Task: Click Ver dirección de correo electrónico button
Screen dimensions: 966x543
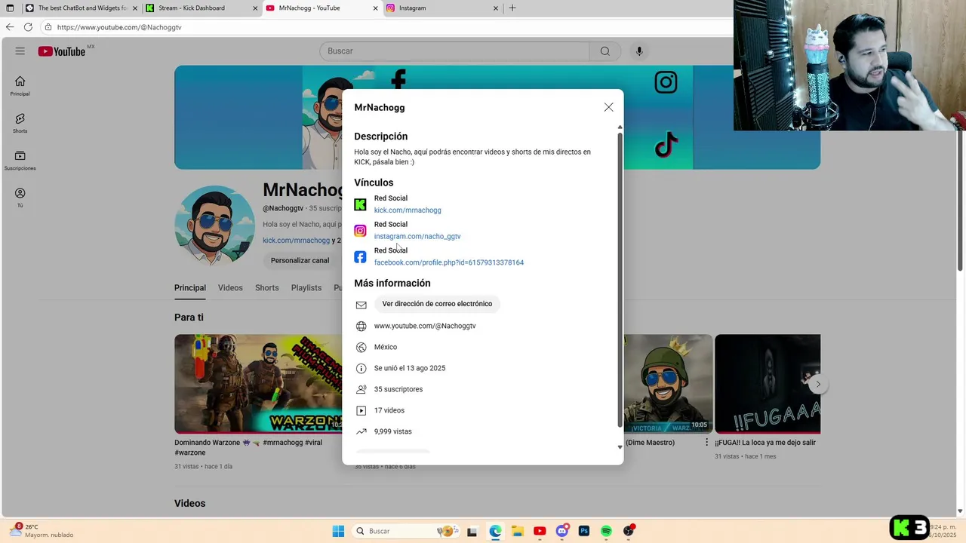Action: pyautogui.click(x=437, y=304)
